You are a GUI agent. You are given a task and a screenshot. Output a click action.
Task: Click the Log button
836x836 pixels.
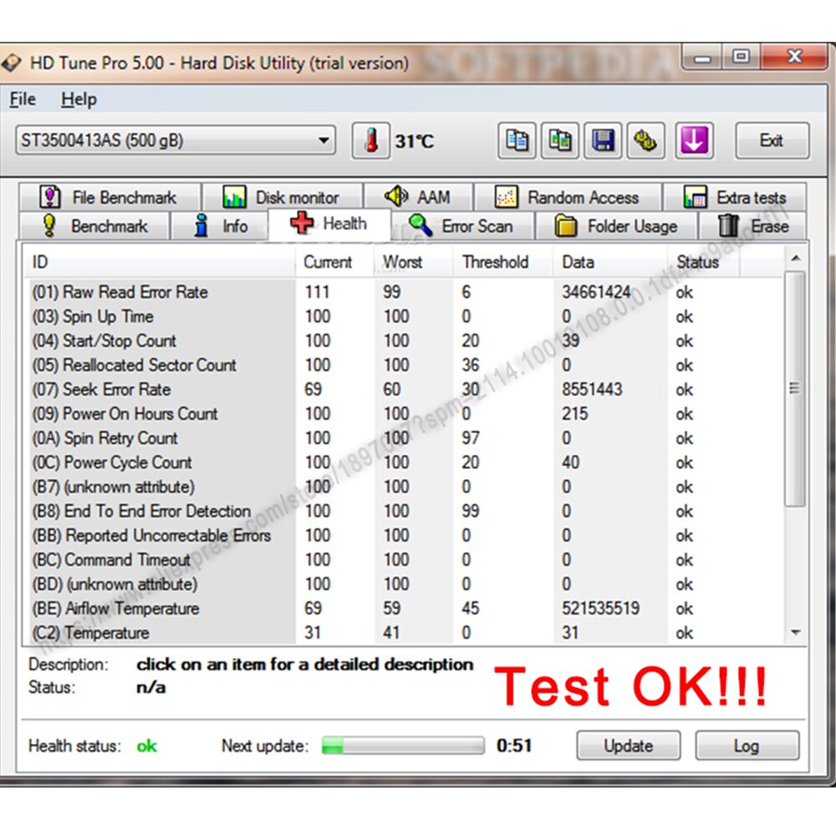pos(747,746)
